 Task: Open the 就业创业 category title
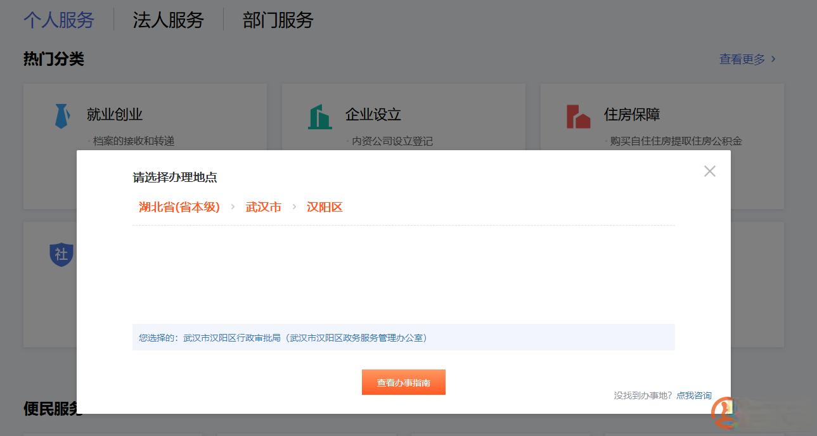click(x=115, y=115)
